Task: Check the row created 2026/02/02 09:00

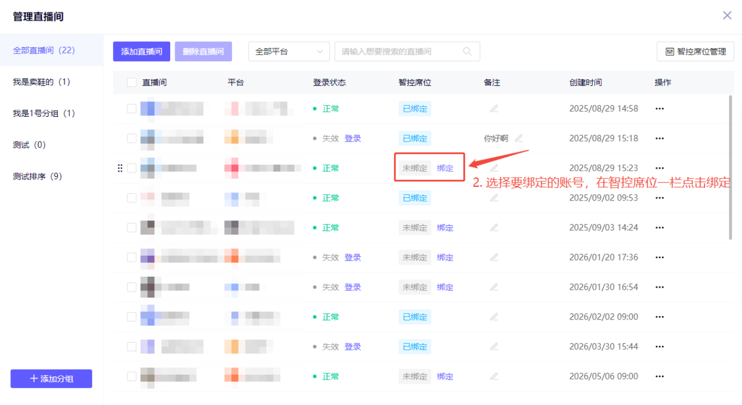Action: tap(132, 317)
